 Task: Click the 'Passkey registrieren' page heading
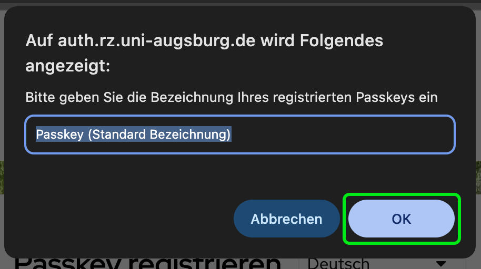[x=147, y=264]
